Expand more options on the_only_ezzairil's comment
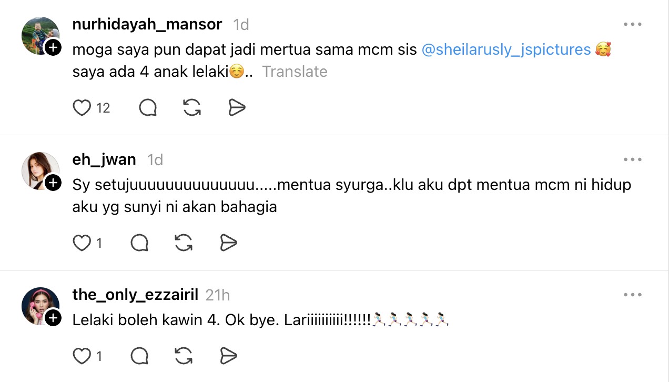 pos(632,295)
